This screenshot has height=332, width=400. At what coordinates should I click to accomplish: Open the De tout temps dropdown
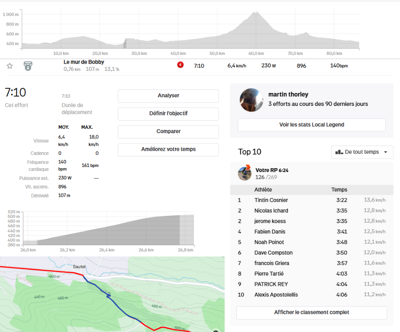point(362,152)
